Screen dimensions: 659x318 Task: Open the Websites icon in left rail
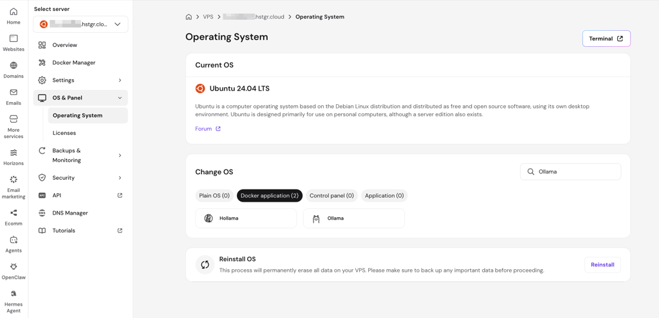point(14,39)
